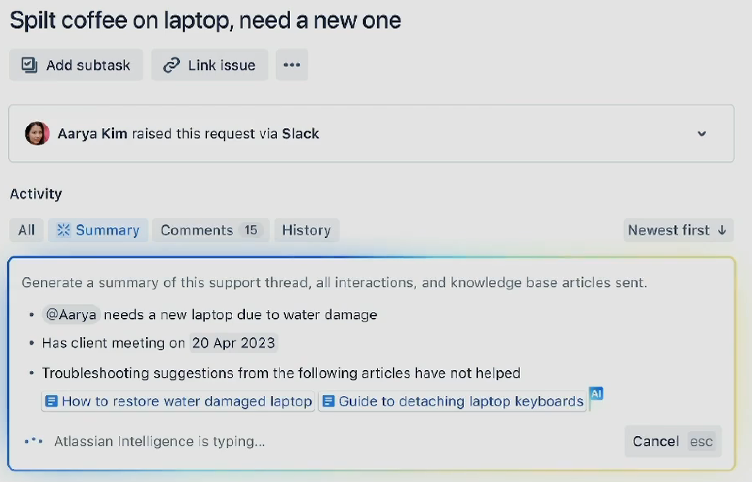752x482 pixels.
Task: Expand the request details chevron
Action: [x=702, y=133]
